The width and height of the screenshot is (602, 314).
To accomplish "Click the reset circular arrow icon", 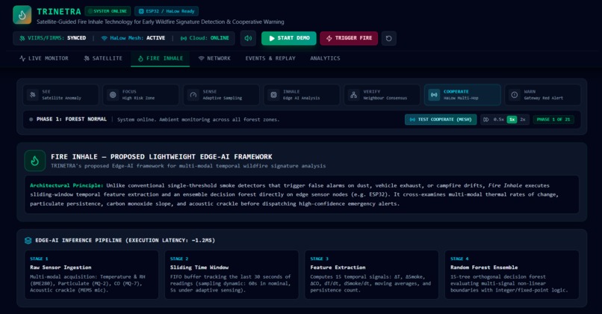I will [x=388, y=38].
